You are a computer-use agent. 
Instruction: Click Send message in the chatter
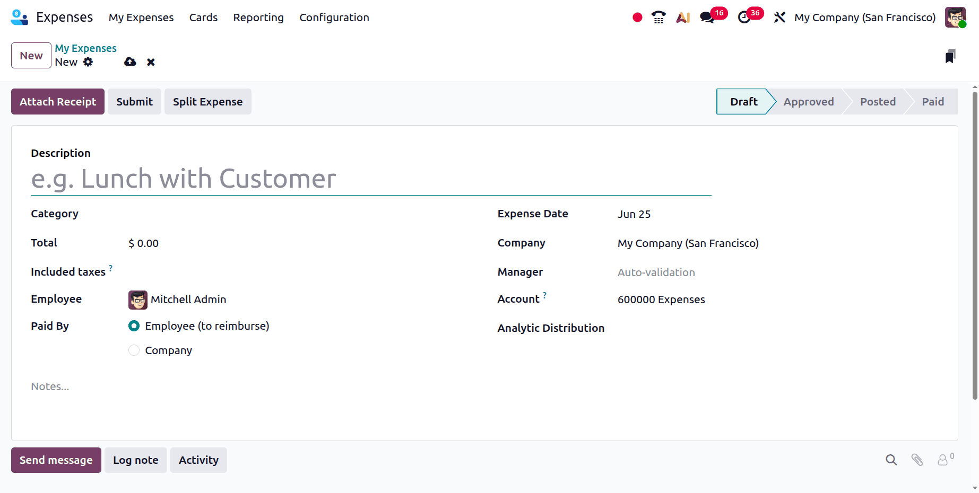point(56,460)
